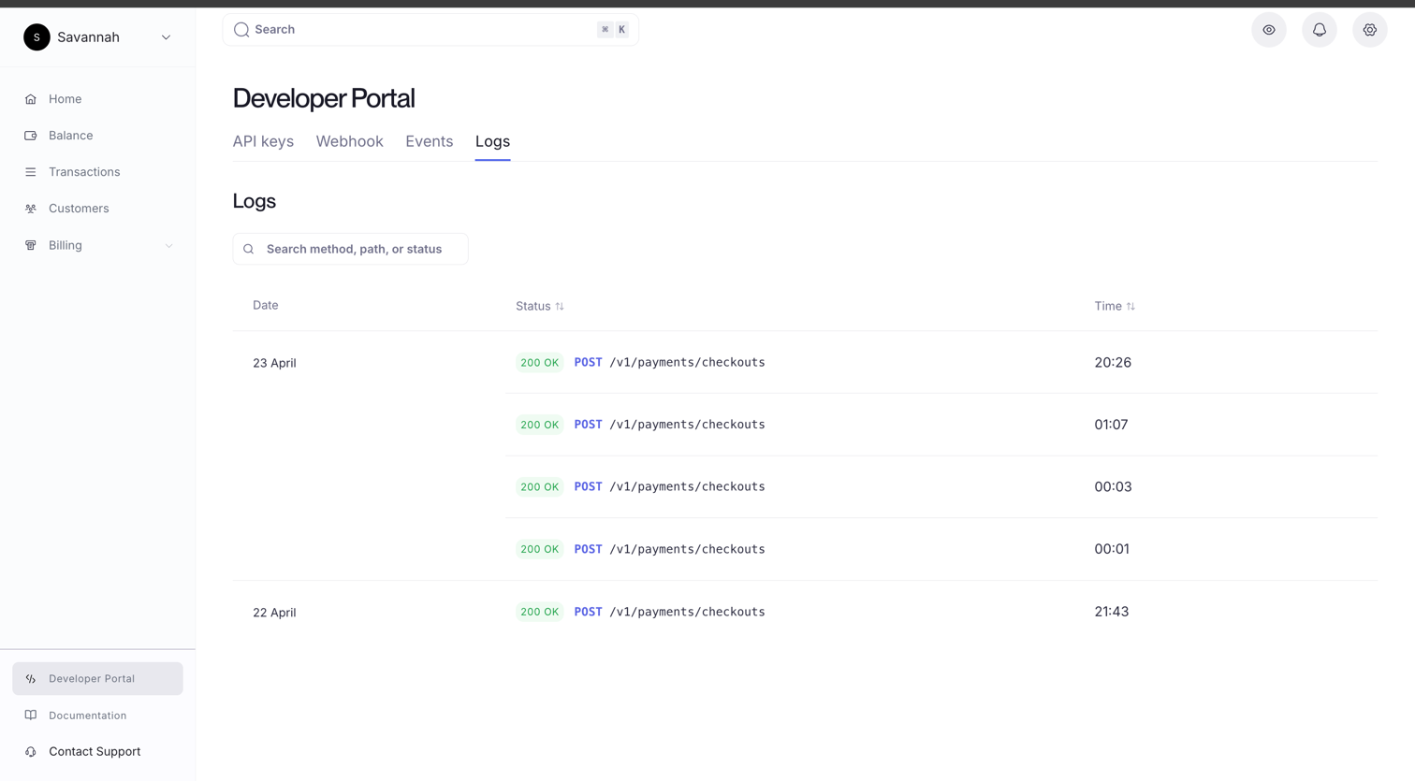Click the 200 OK badge at 20:26
The width and height of the screenshot is (1415, 781).
pyautogui.click(x=539, y=363)
